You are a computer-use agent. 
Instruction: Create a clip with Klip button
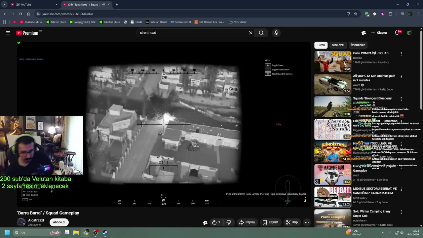[x=292, y=222]
